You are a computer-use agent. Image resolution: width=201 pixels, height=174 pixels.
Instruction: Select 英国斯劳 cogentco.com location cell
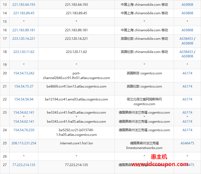click(144, 73)
